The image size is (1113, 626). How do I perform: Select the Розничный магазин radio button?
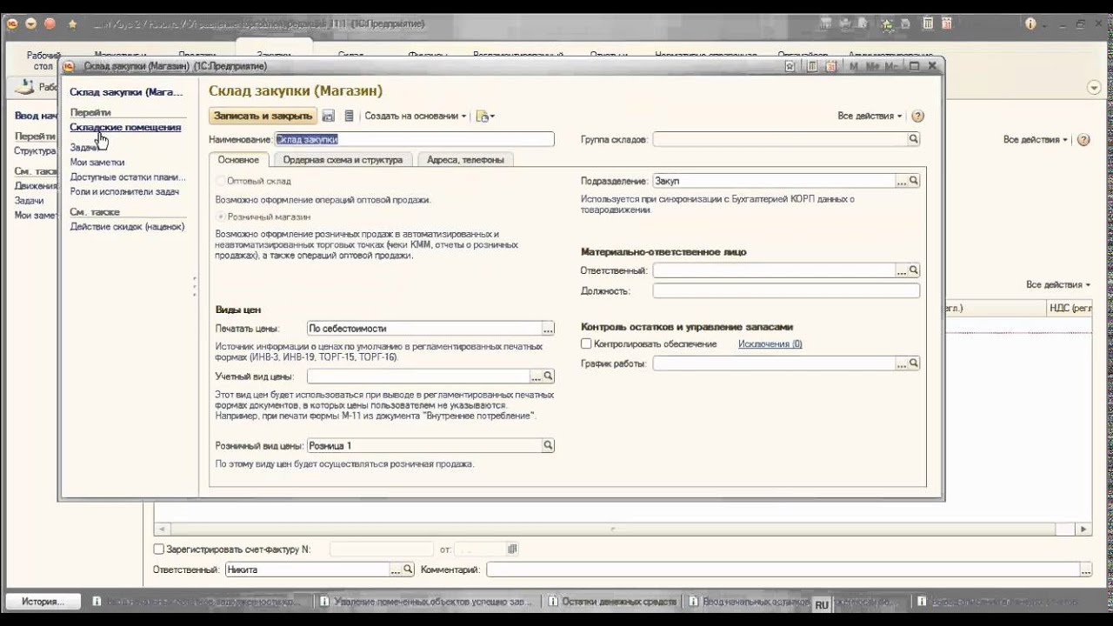220,216
